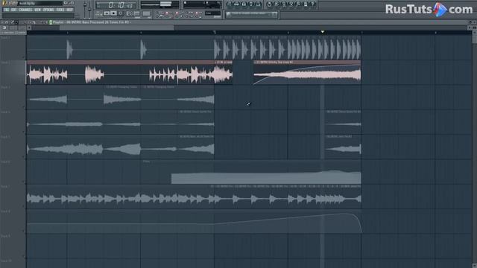Open the pattern selector name field

(213, 13)
